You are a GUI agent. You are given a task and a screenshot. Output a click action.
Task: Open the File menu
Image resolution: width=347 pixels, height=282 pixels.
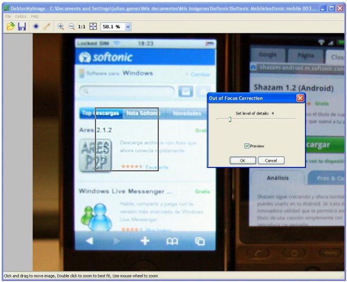(x=8, y=16)
